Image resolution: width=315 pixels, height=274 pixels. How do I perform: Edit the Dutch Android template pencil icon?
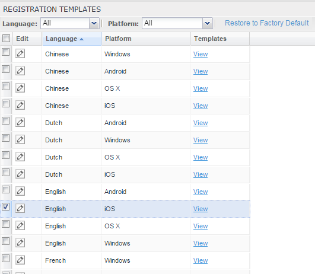tap(20, 122)
